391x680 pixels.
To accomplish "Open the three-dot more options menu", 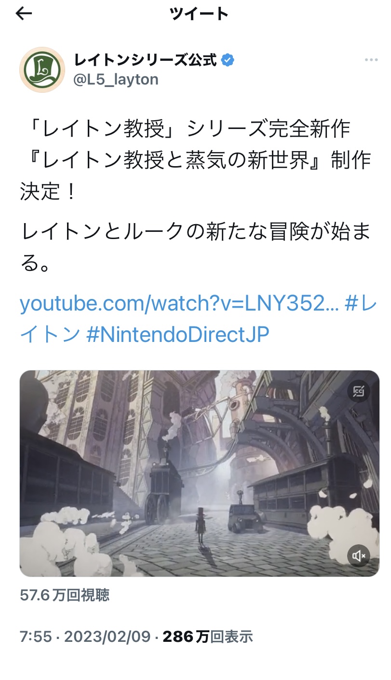I will (371, 60).
